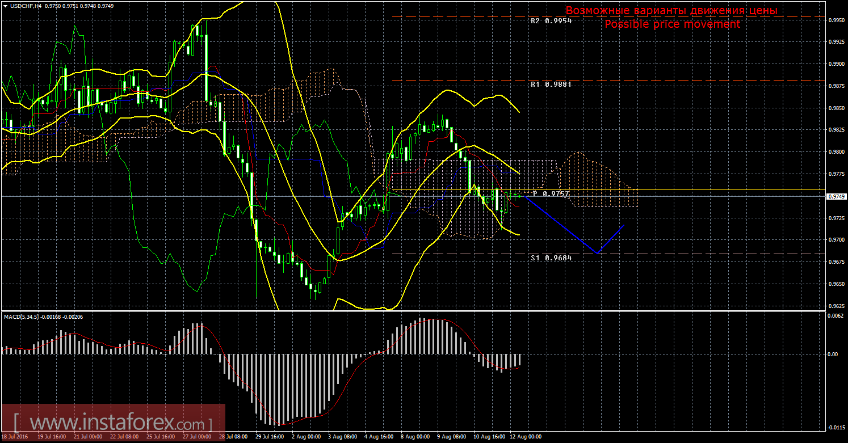Select the R1 0.9881 resistance label

pos(551,84)
